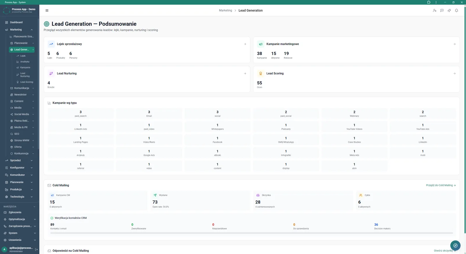Open Lead Scoring submenu item in sidebar
The width and height of the screenshot is (466, 254).
27,82
